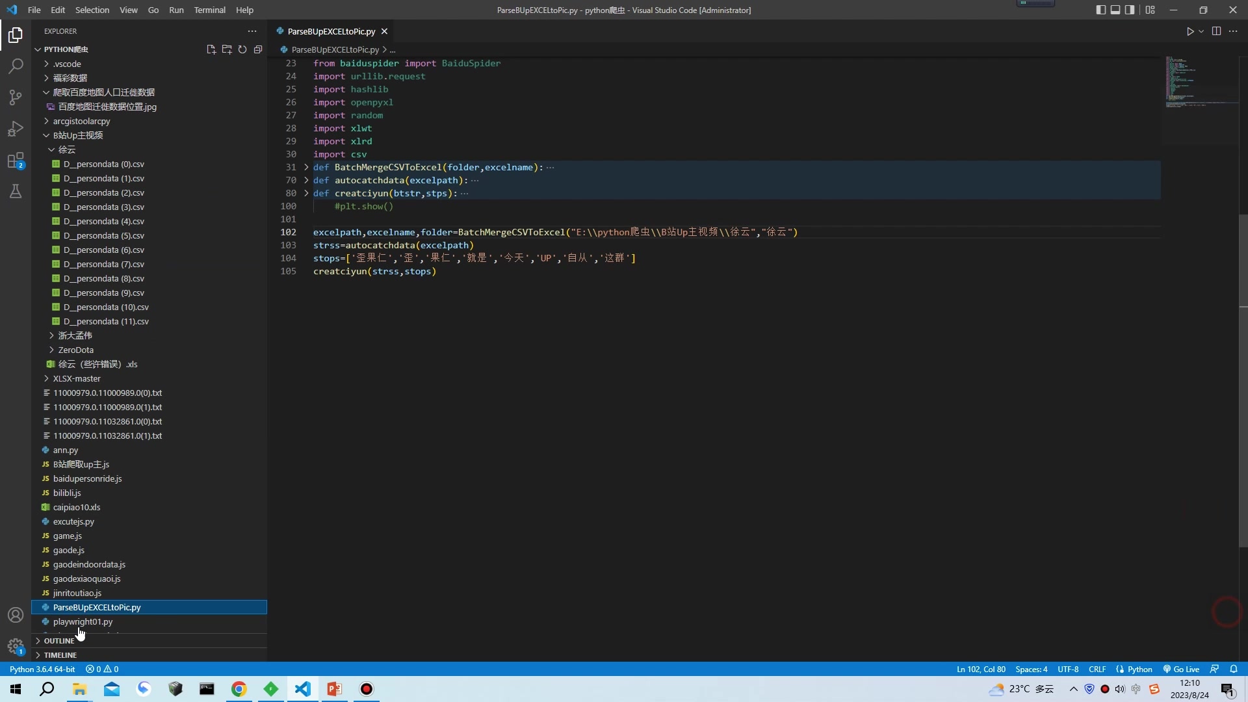This screenshot has width=1248, height=702.
Task: Click Go Live in status bar
Action: coord(1181,669)
